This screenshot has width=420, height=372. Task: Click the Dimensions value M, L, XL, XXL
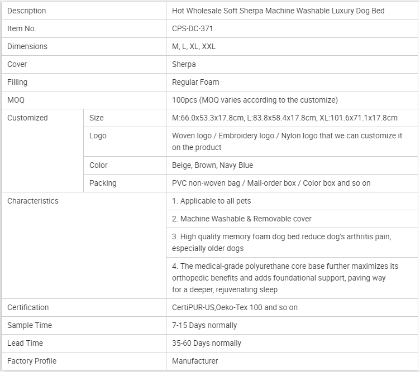tap(194, 47)
